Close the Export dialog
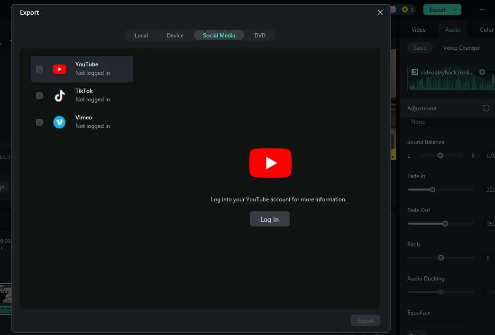 click(x=380, y=12)
